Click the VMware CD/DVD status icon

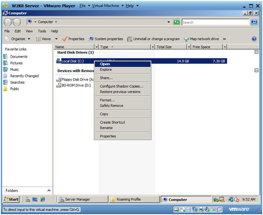point(183,210)
